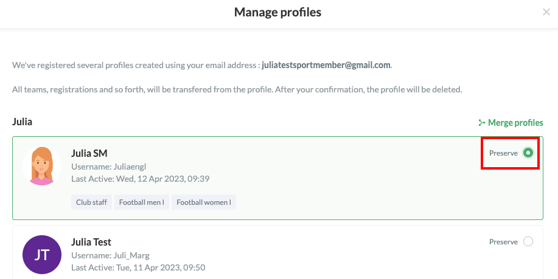The width and height of the screenshot is (558, 279).
Task: Click the Julia Test profile name
Action: [x=91, y=242]
